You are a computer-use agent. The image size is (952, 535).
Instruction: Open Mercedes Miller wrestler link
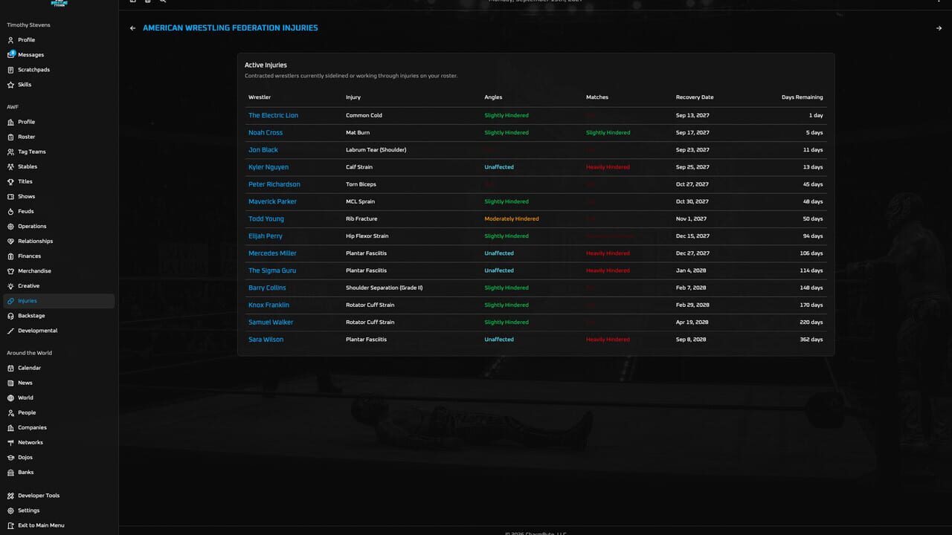(272, 253)
